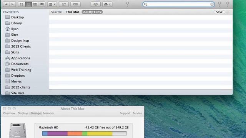Open the Arrange items dropdown
This screenshot has height=138, width=246.
[x=52, y=4]
